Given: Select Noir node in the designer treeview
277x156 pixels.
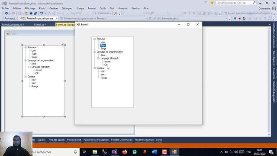Looking at the screenshot, I should [x=33, y=80].
